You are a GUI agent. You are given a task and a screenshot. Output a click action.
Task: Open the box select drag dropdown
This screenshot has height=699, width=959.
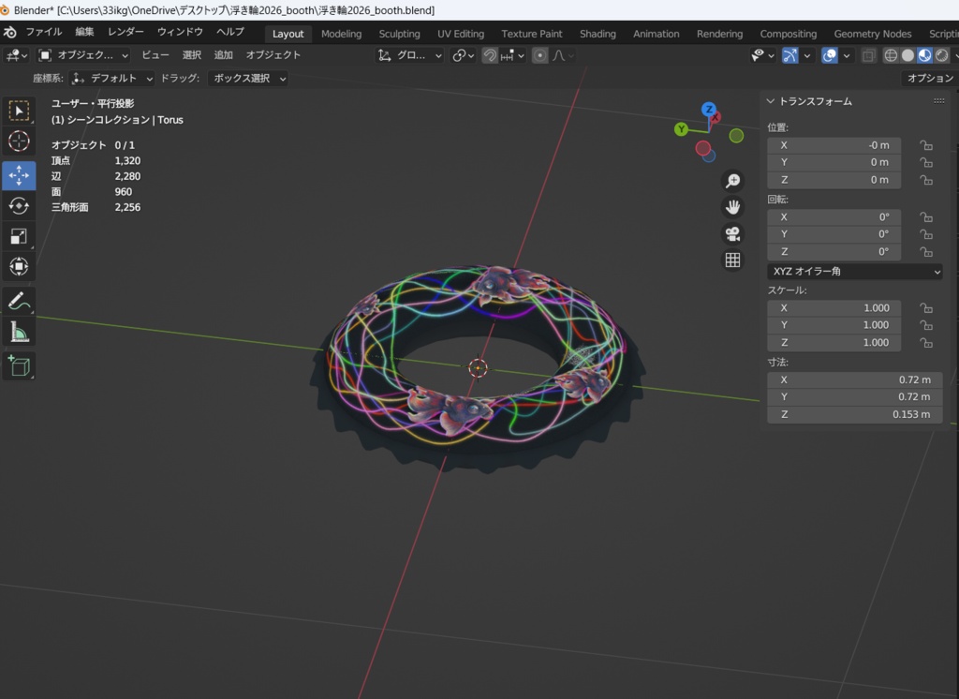tap(247, 79)
